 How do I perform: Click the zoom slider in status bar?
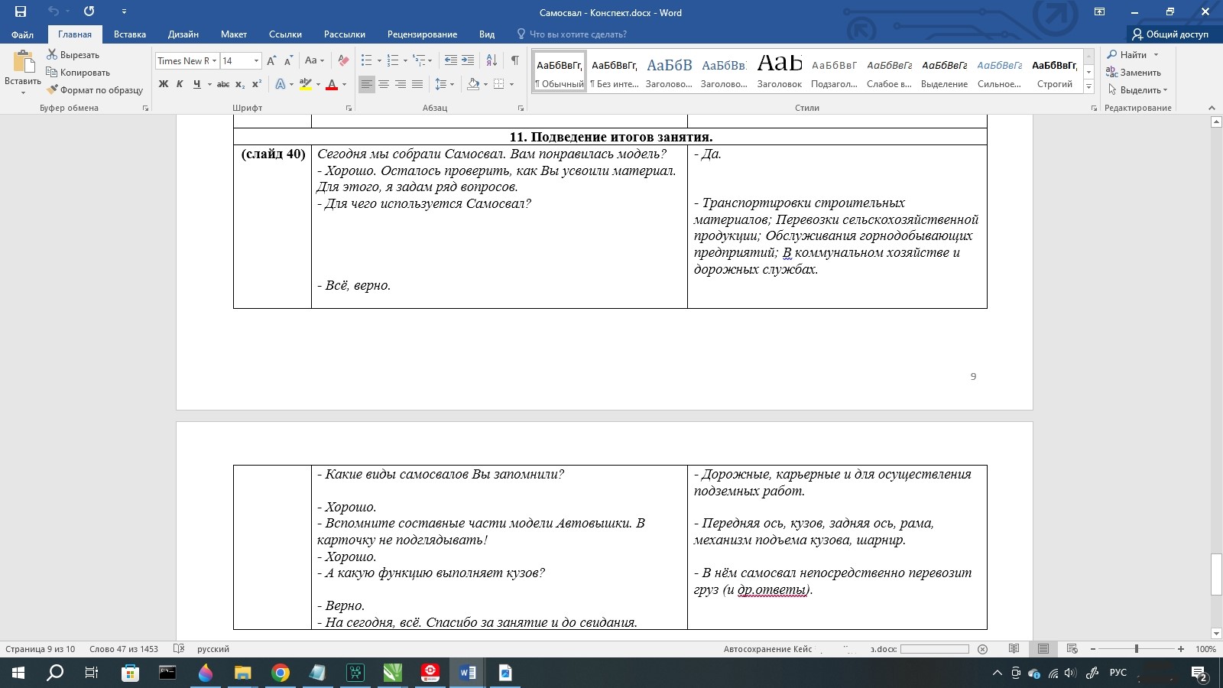coord(1137,649)
